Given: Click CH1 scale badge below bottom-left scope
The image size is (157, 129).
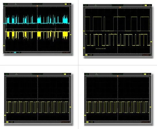Looking at the screenshot, I should point(7,122).
